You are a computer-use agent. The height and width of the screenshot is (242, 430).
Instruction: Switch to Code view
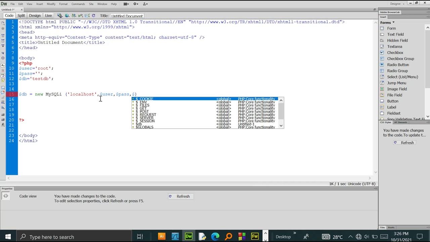9,15
